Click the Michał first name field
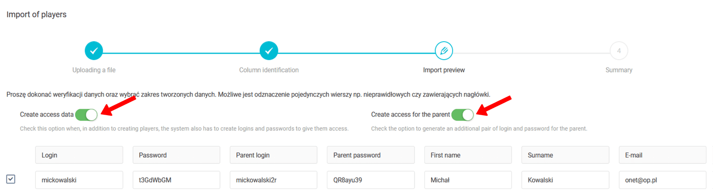The image size is (713, 191). (x=468, y=180)
